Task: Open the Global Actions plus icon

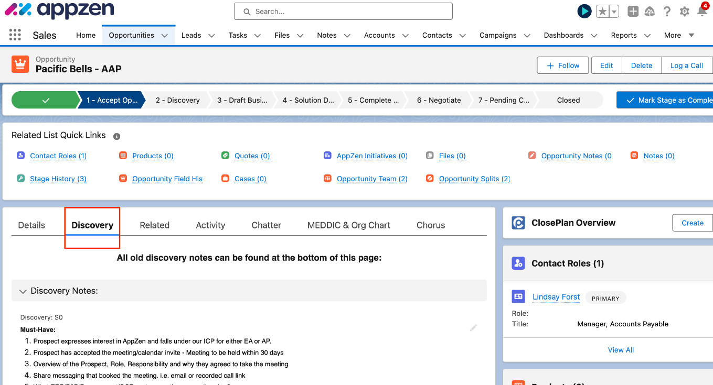Action: coord(633,12)
